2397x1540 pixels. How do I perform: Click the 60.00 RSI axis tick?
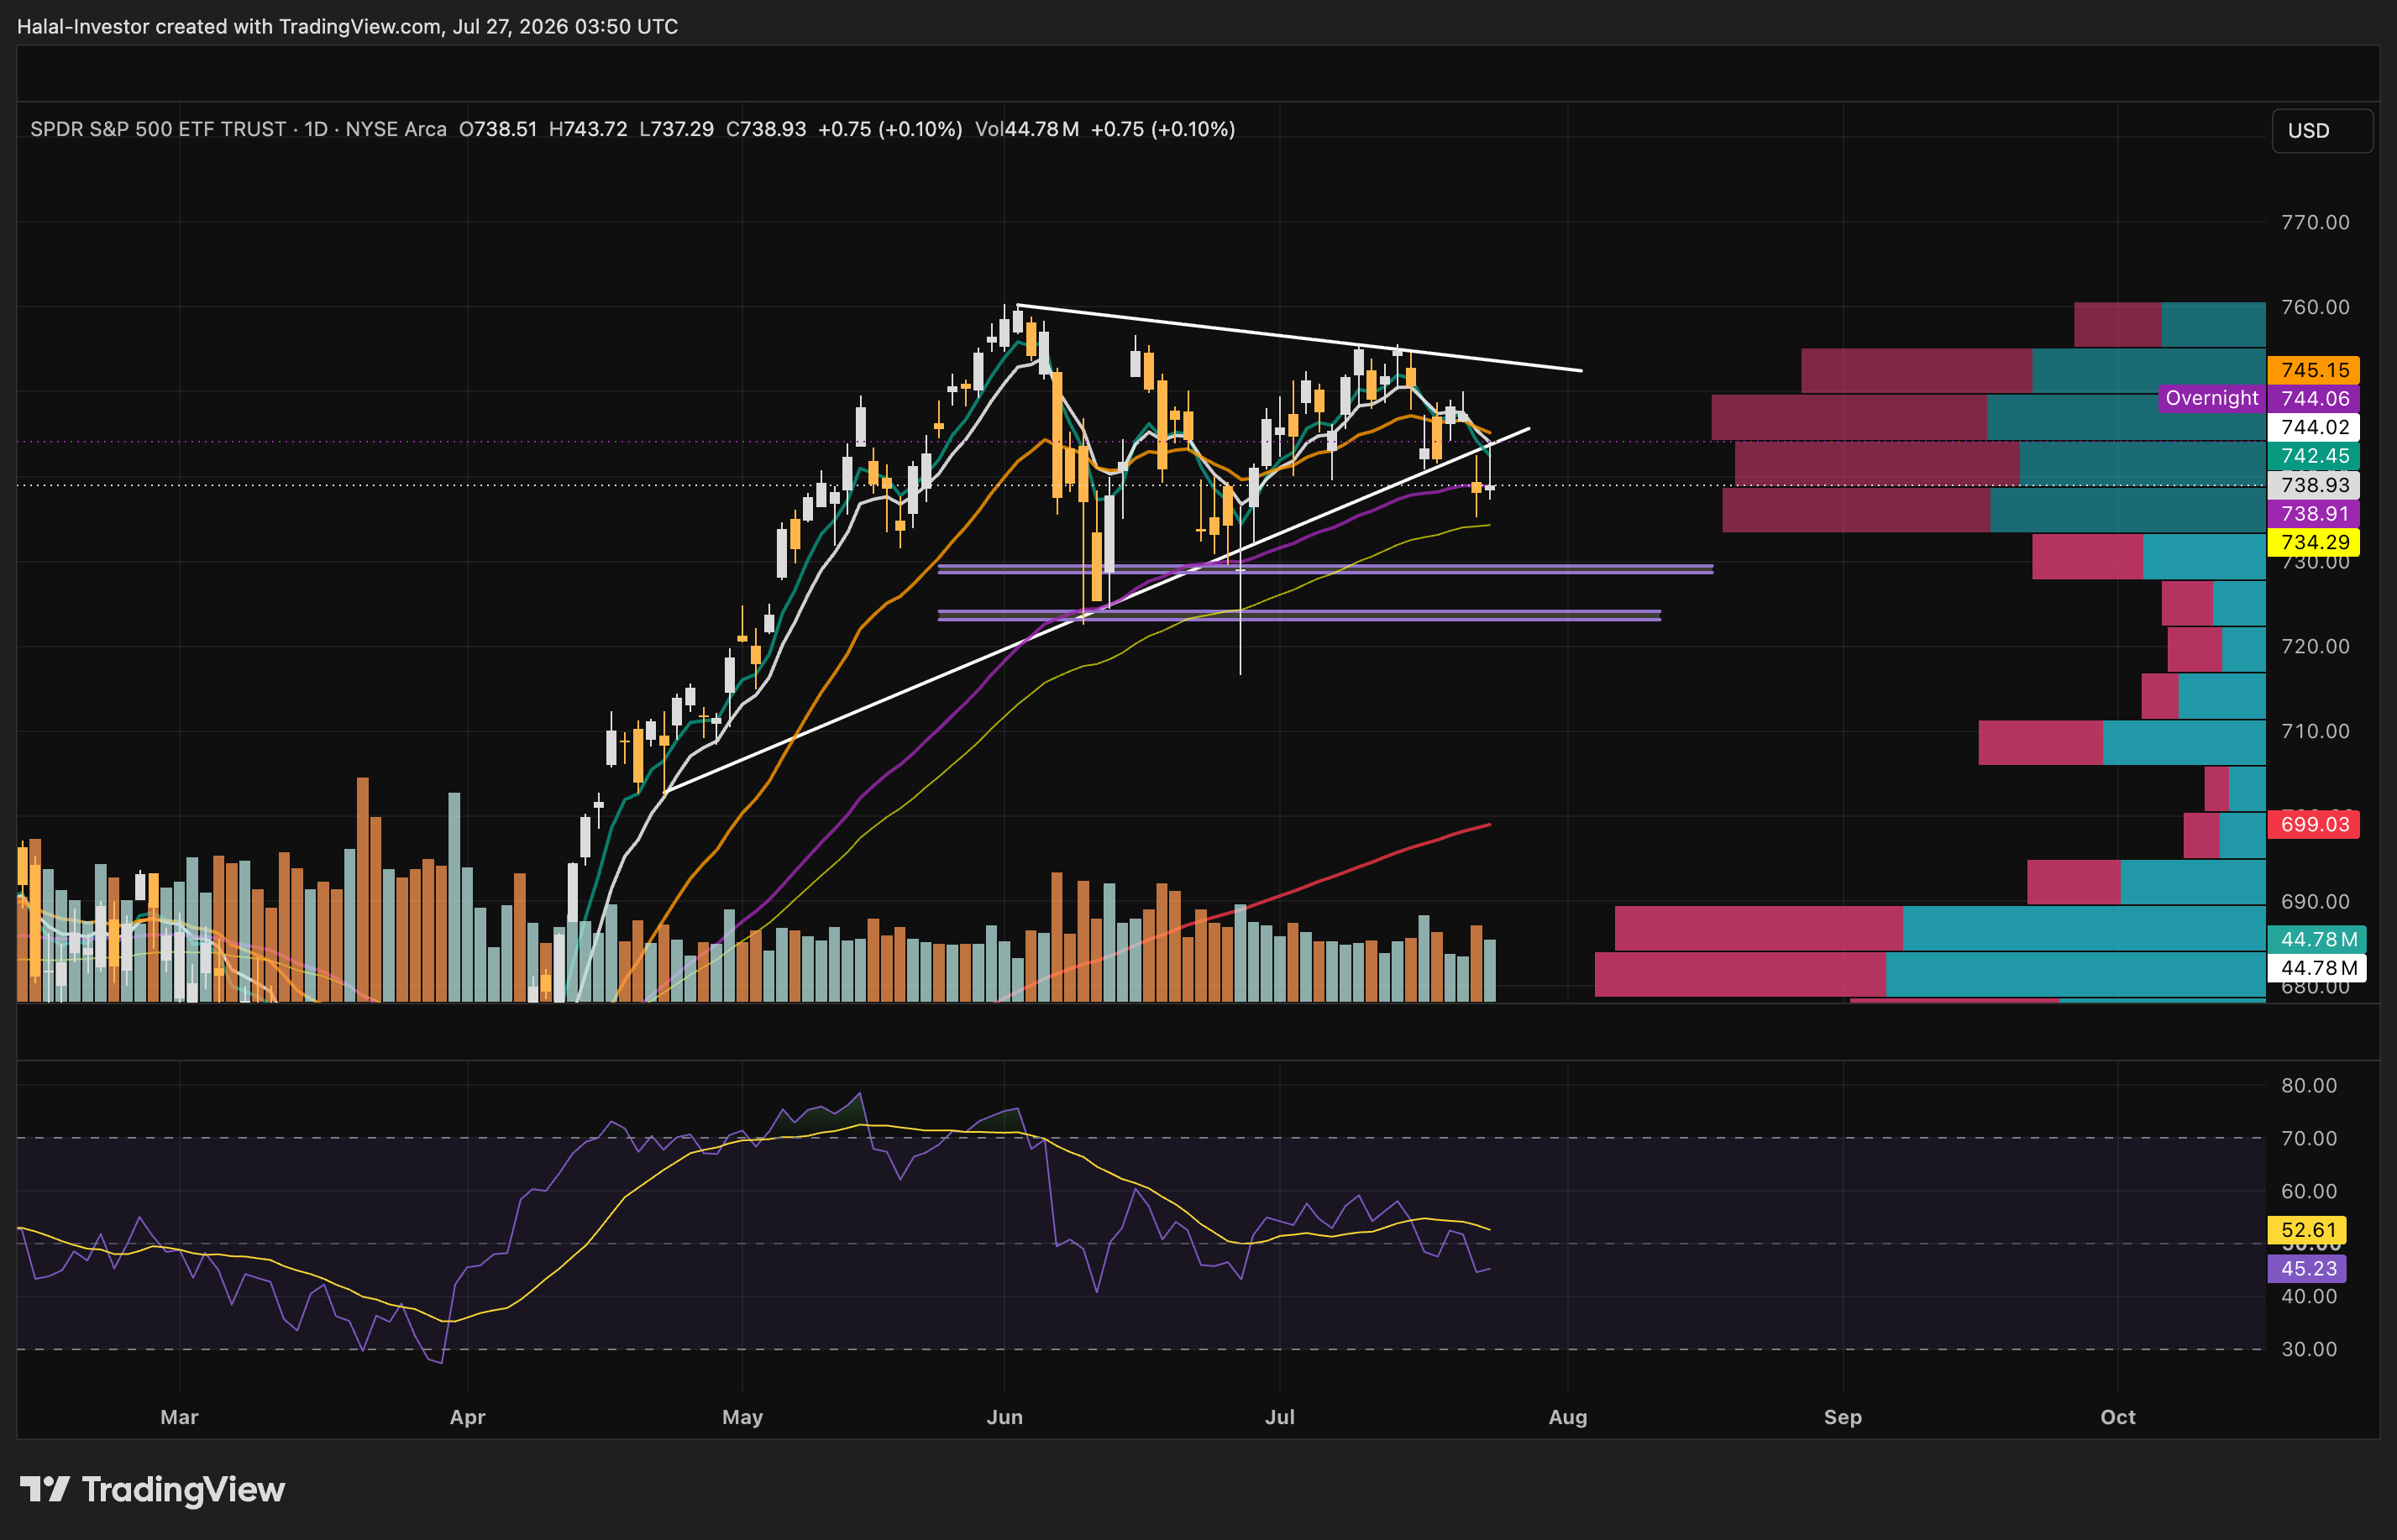click(2309, 1191)
